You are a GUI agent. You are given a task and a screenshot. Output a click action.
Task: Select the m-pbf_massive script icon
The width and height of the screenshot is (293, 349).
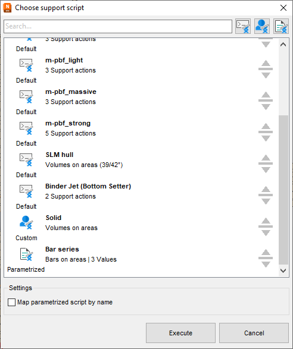[x=26, y=96]
